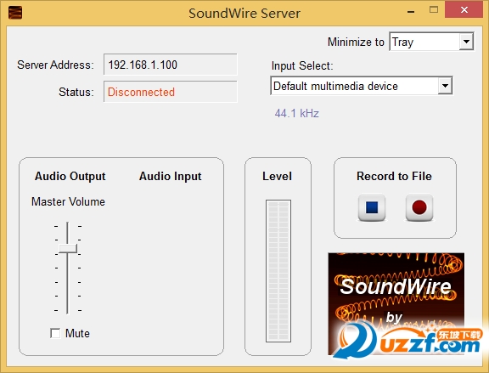Click the Level meter bar

pos(278,271)
